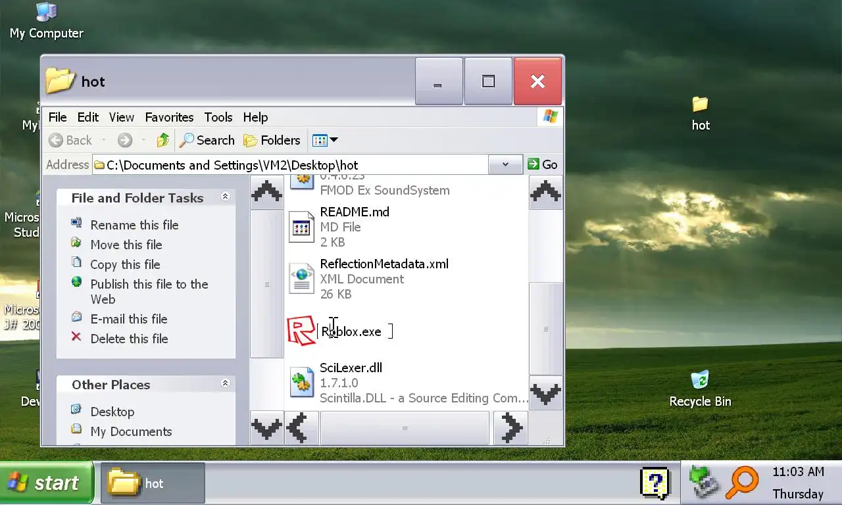Screen dimensions: 842x505
Task: Open Desktop under Other Places
Action: click(x=112, y=412)
